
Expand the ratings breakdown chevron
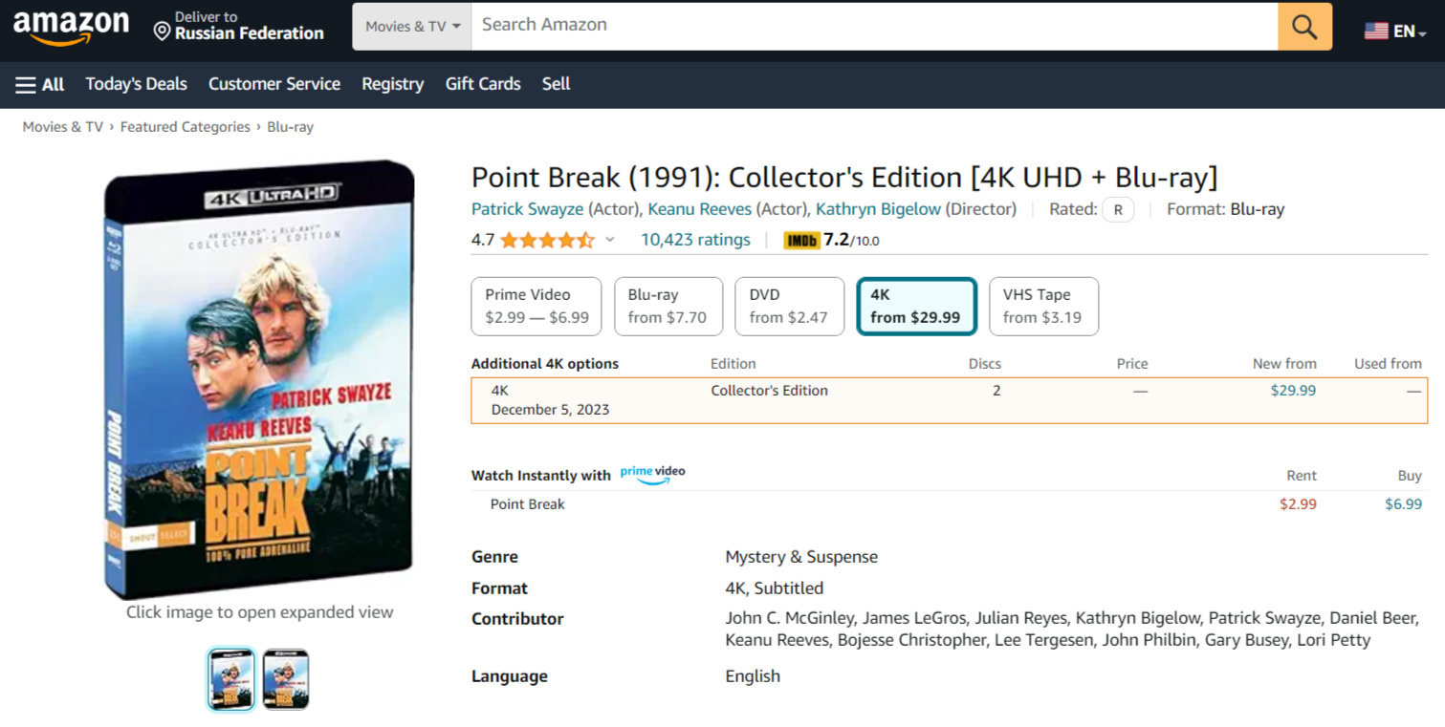tap(610, 241)
